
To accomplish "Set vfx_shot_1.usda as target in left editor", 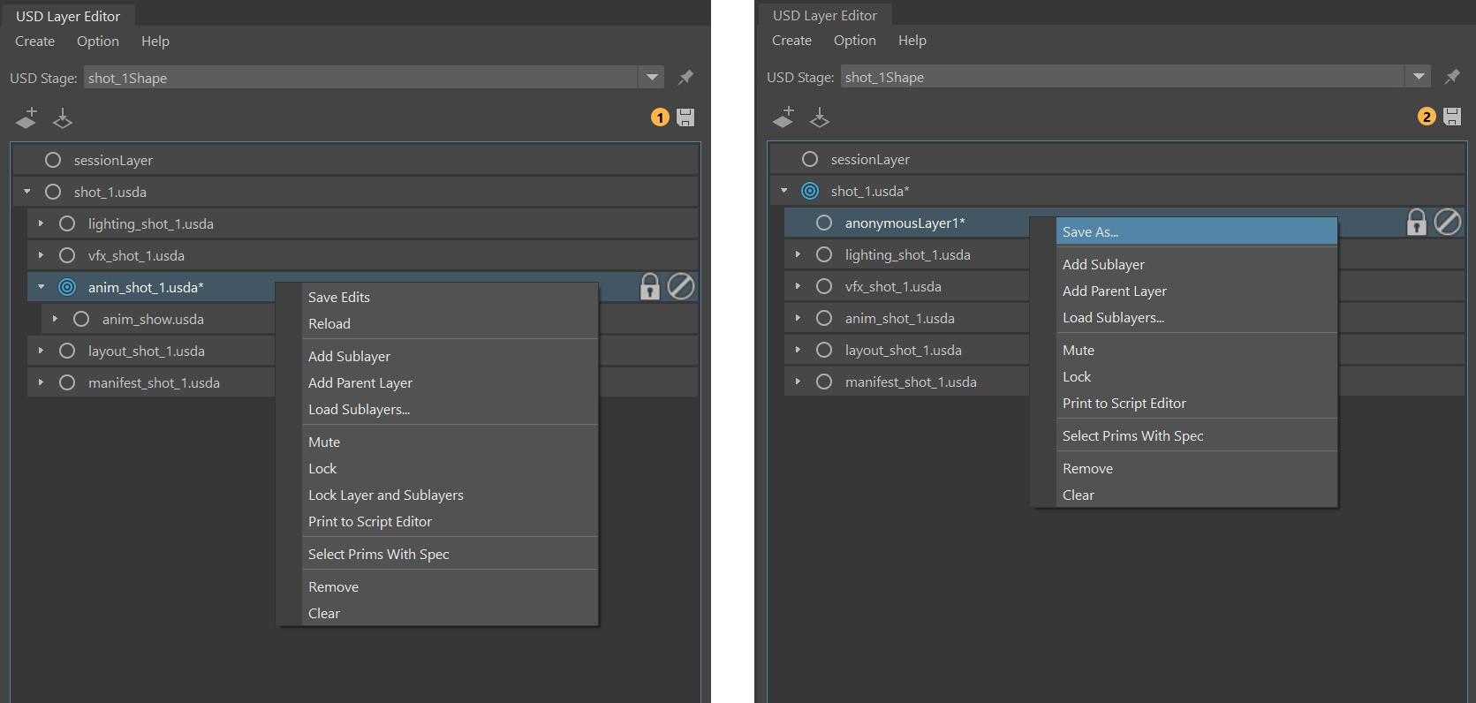I will click(x=67, y=255).
